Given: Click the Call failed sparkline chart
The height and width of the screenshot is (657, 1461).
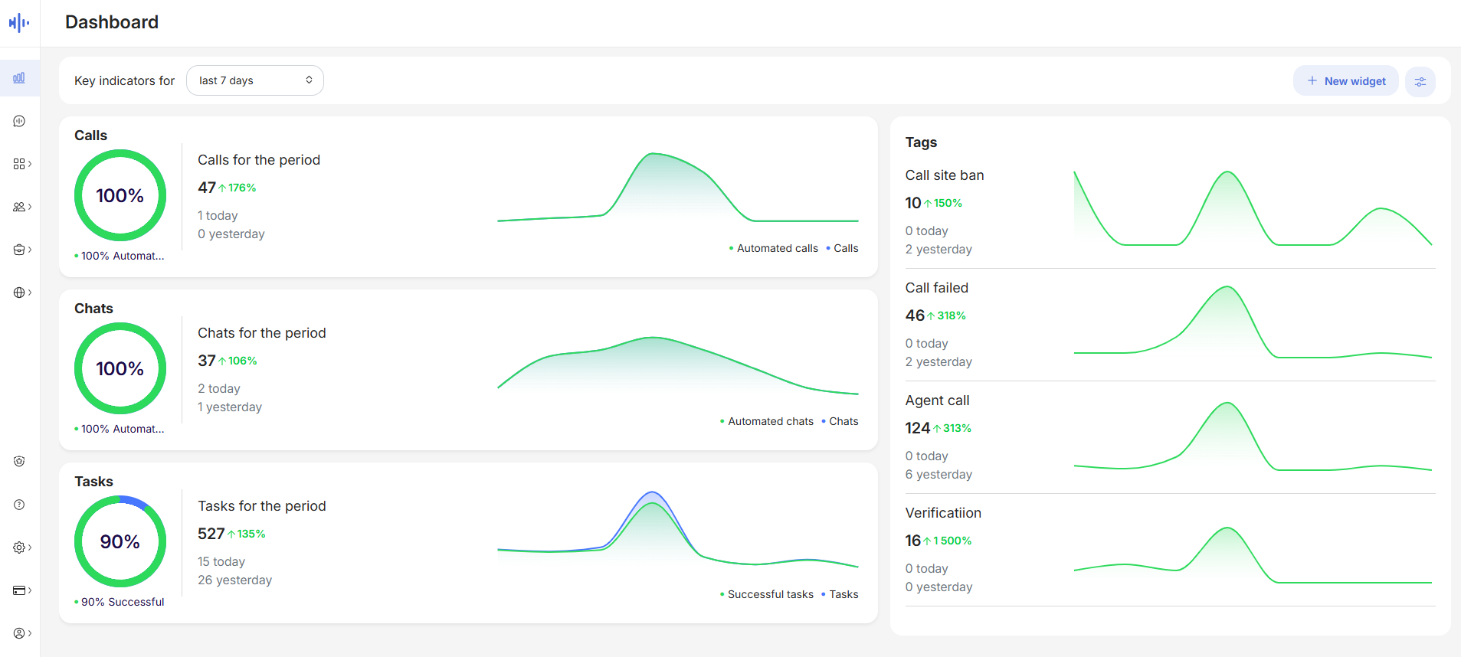Looking at the screenshot, I should (1253, 322).
